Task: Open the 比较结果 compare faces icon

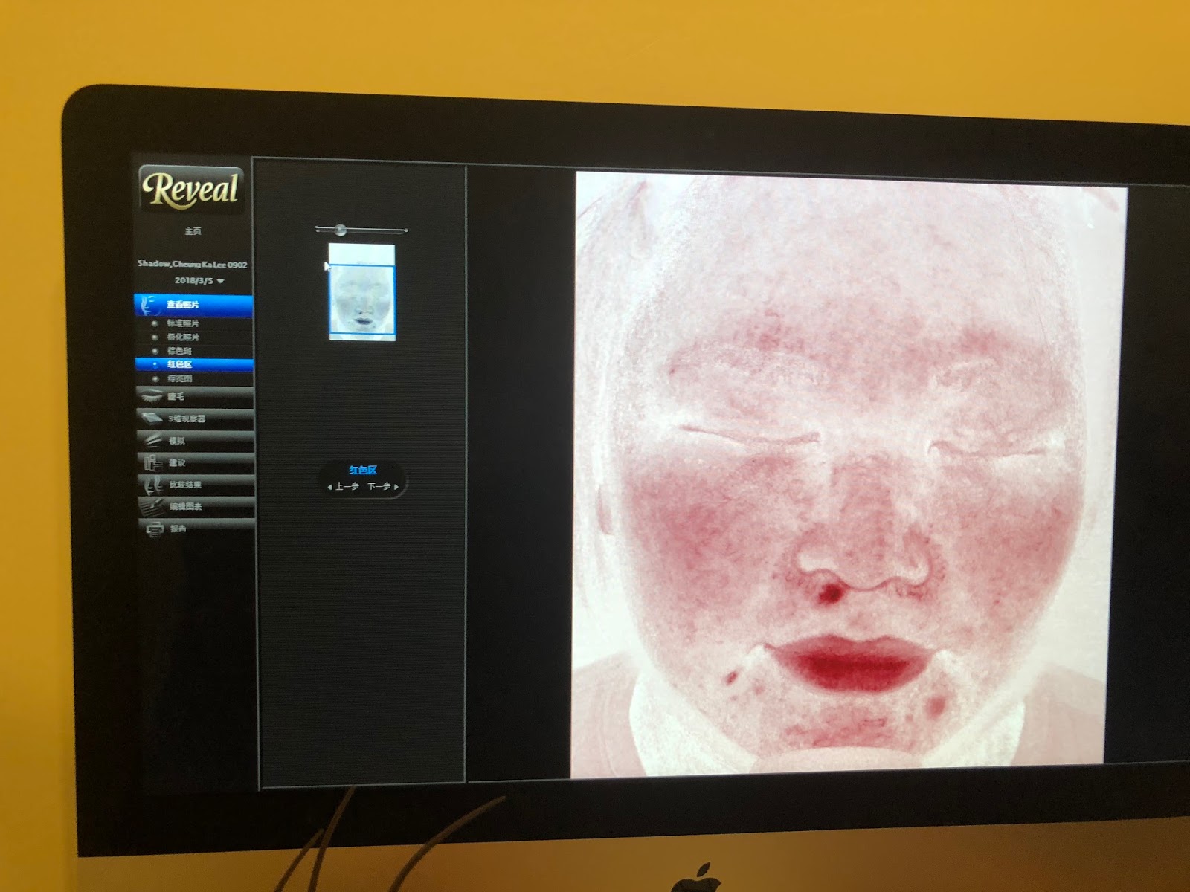Action: pyautogui.click(x=152, y=485)
